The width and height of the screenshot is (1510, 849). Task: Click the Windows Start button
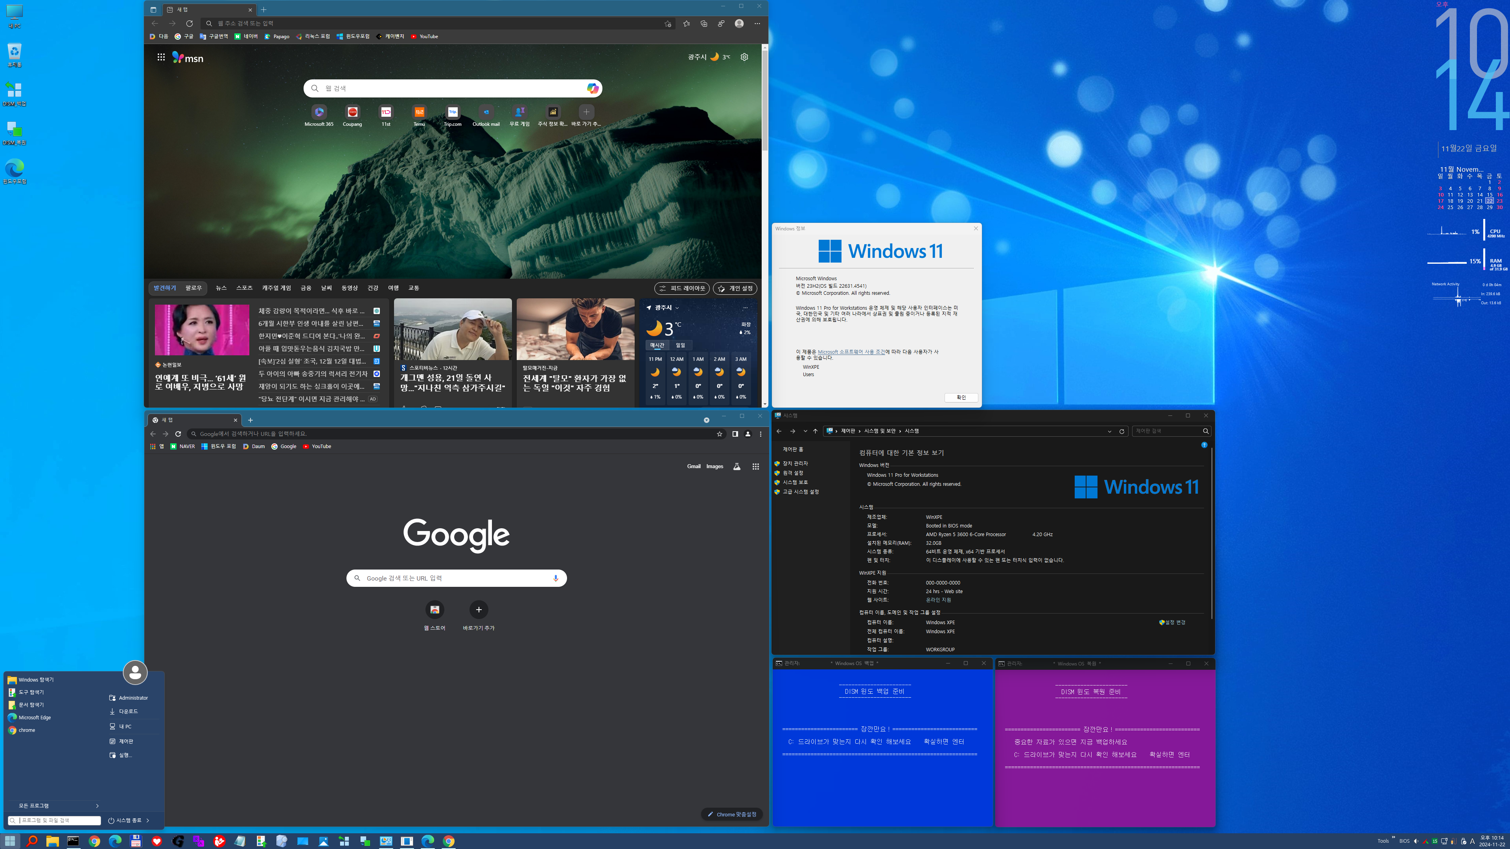point(10,841)
